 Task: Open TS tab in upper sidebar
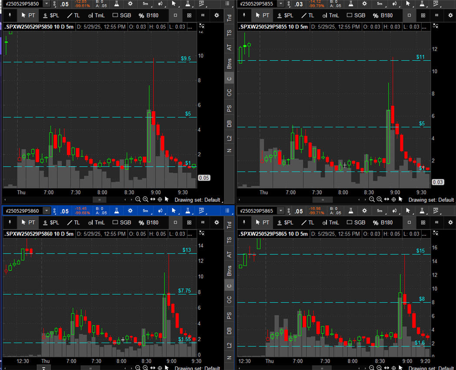coord(230,33)
